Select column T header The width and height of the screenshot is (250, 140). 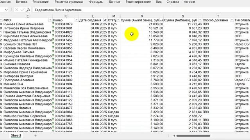[x=218, y=16]
